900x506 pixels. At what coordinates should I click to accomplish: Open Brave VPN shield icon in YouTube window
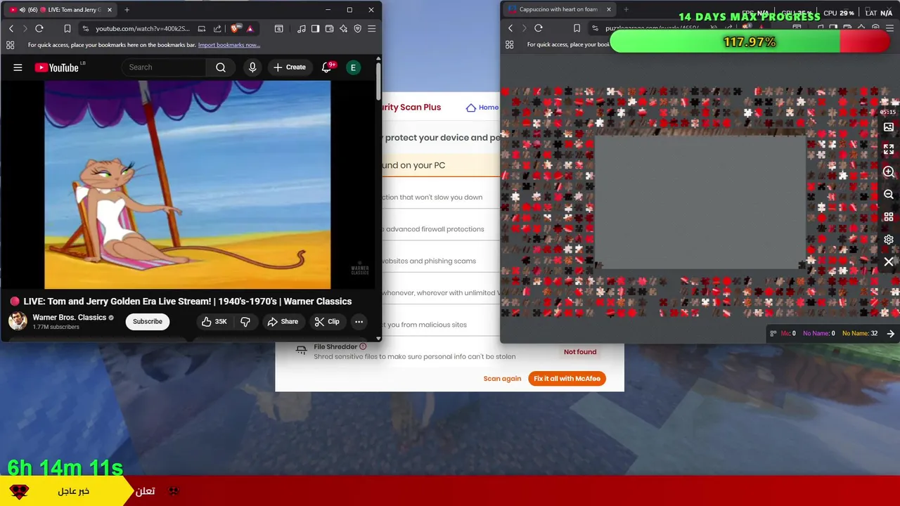pos(358,29)
